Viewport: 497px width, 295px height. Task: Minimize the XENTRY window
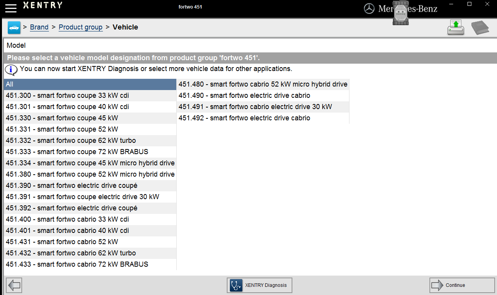click(451, 4)
